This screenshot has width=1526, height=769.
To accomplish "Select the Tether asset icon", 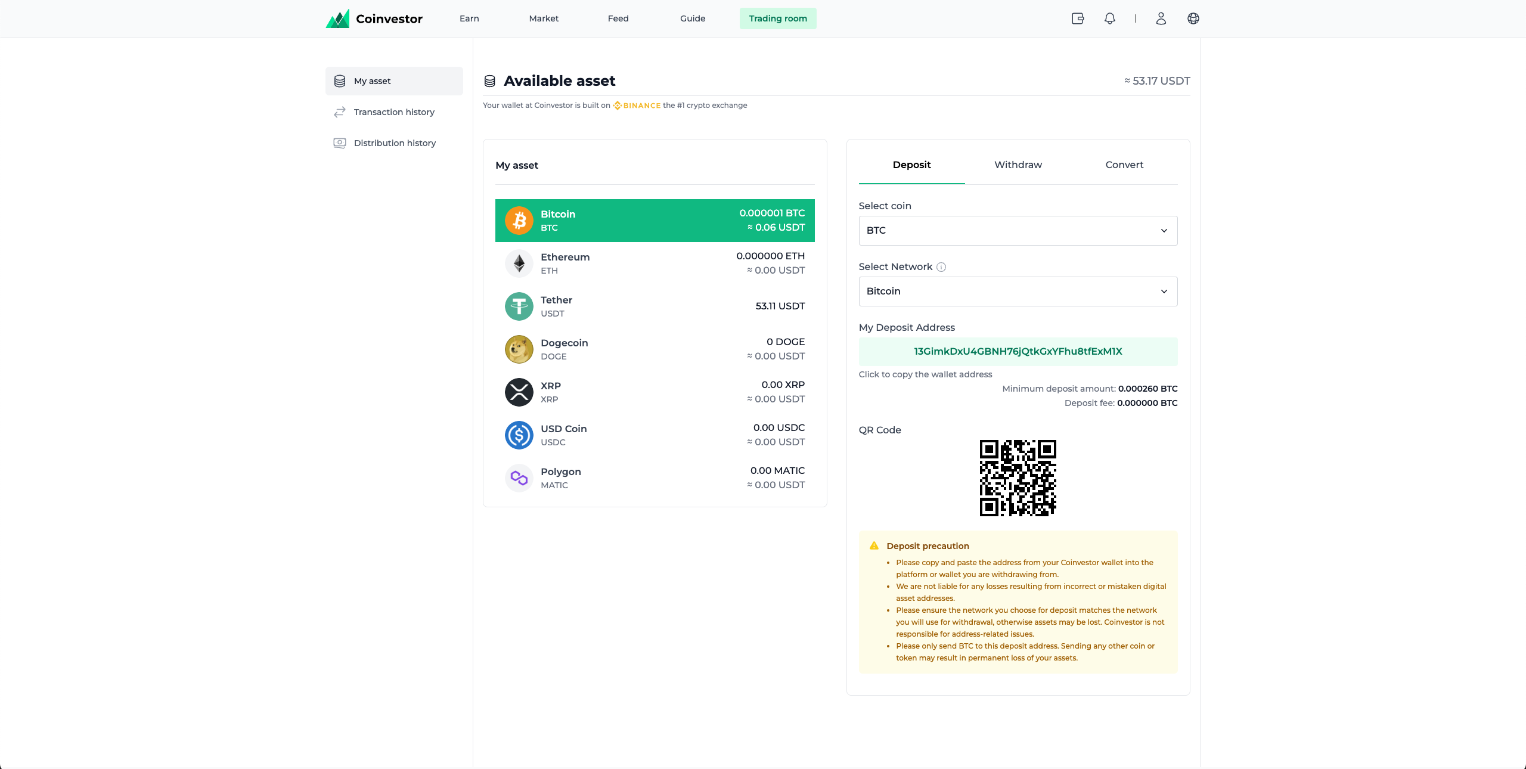I will point(519,306).
